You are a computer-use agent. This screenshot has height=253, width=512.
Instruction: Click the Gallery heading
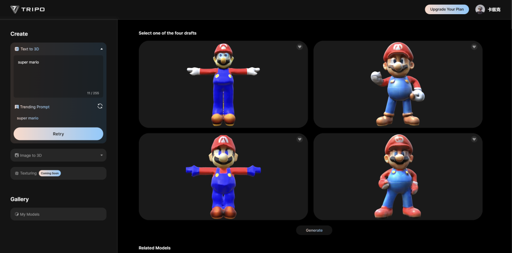[19, 199]
